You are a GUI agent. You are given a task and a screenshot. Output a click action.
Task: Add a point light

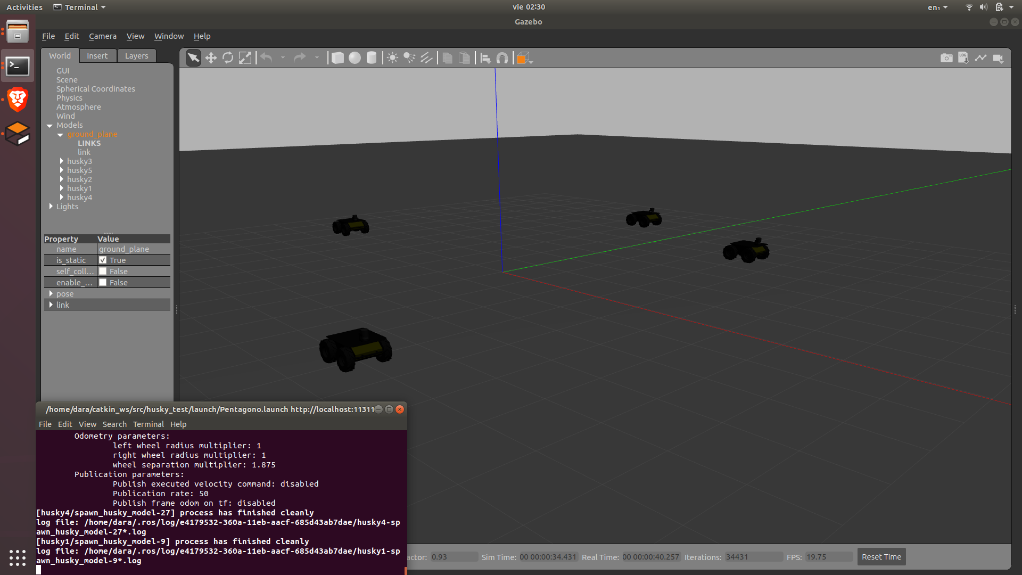[392, 58]
